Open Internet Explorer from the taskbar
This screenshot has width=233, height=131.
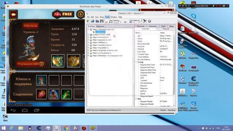(12, 128)
